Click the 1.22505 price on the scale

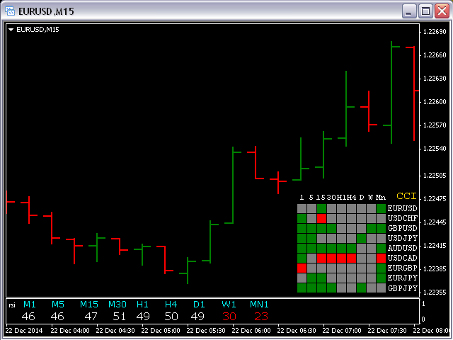435,176
